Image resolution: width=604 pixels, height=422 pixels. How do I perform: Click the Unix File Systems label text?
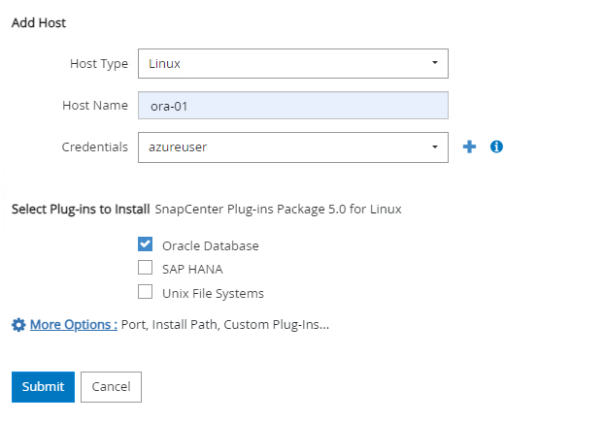point(213,293)
